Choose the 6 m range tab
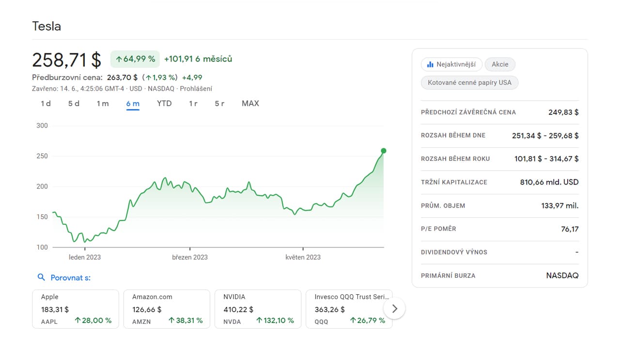This screenshot has width=620, height=349. click(x=133, y=103)
